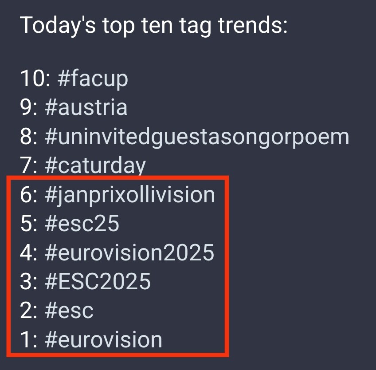Click the rank number "7:" label
This screenshot has height=370, width=376.
(29, 165)
